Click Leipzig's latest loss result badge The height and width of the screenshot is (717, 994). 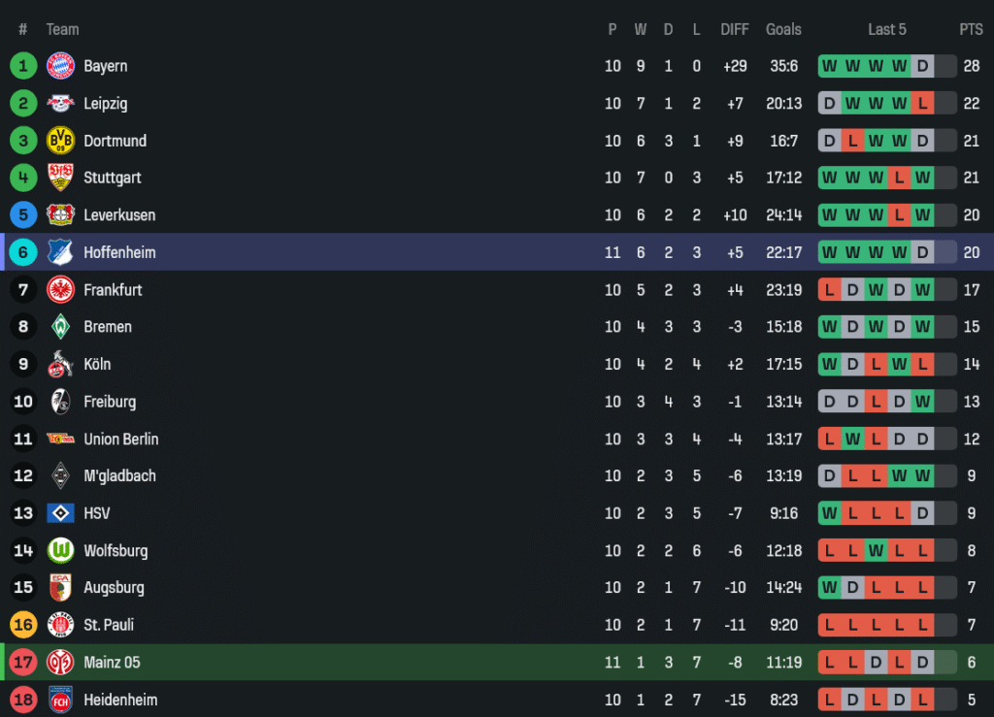coord(922,104)
